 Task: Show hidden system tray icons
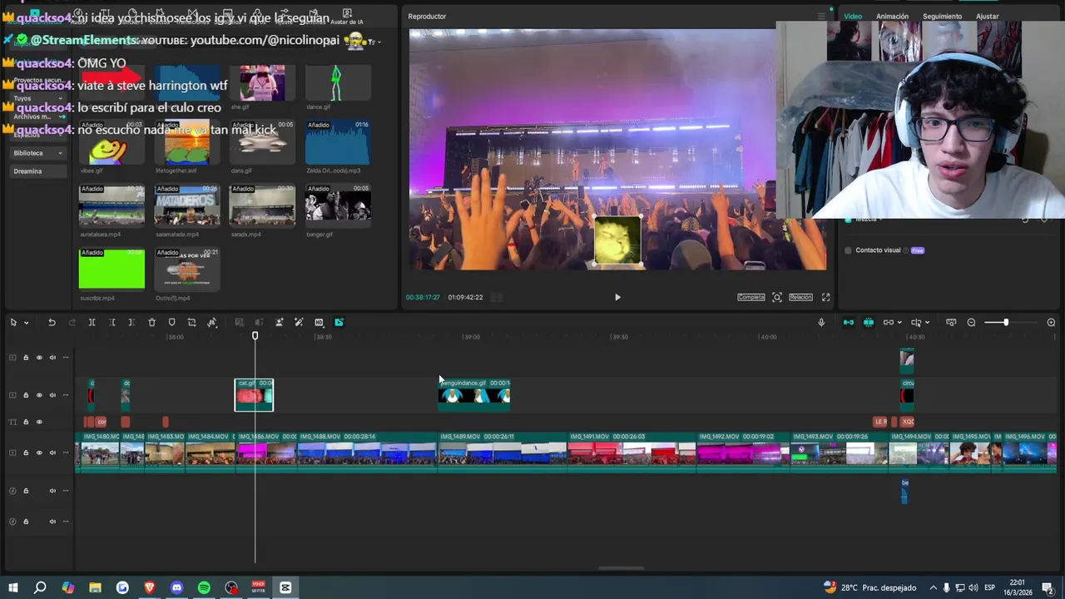click(933, 588)
